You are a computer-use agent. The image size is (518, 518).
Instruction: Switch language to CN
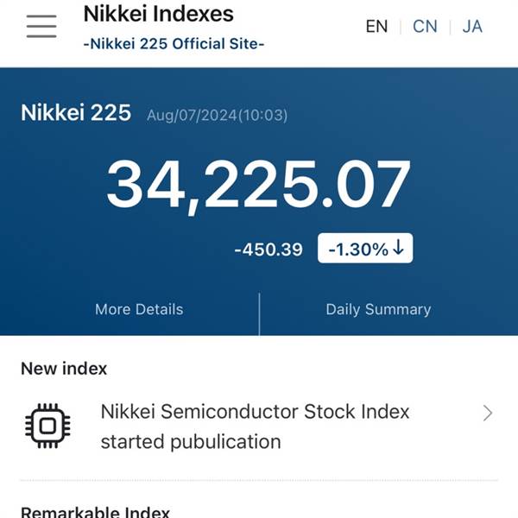click(425, 27)
